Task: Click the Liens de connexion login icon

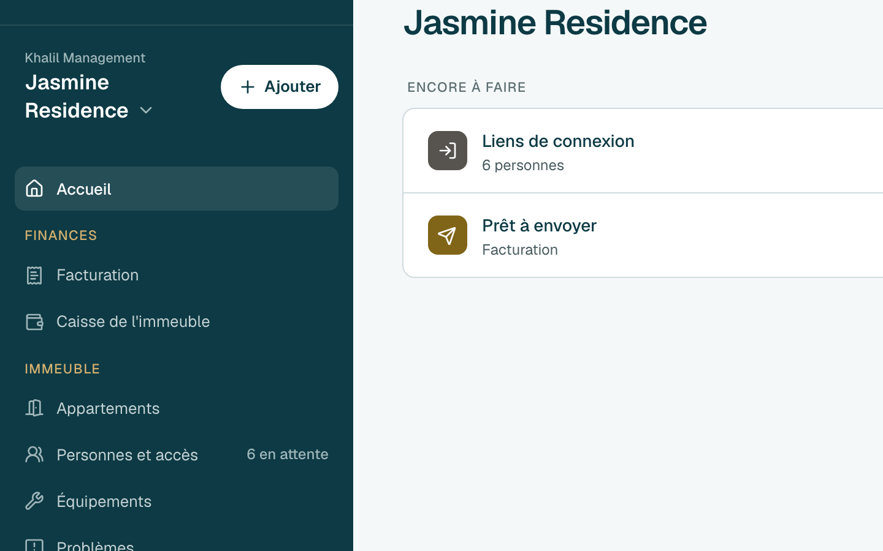Action: (x=448, y=151)
